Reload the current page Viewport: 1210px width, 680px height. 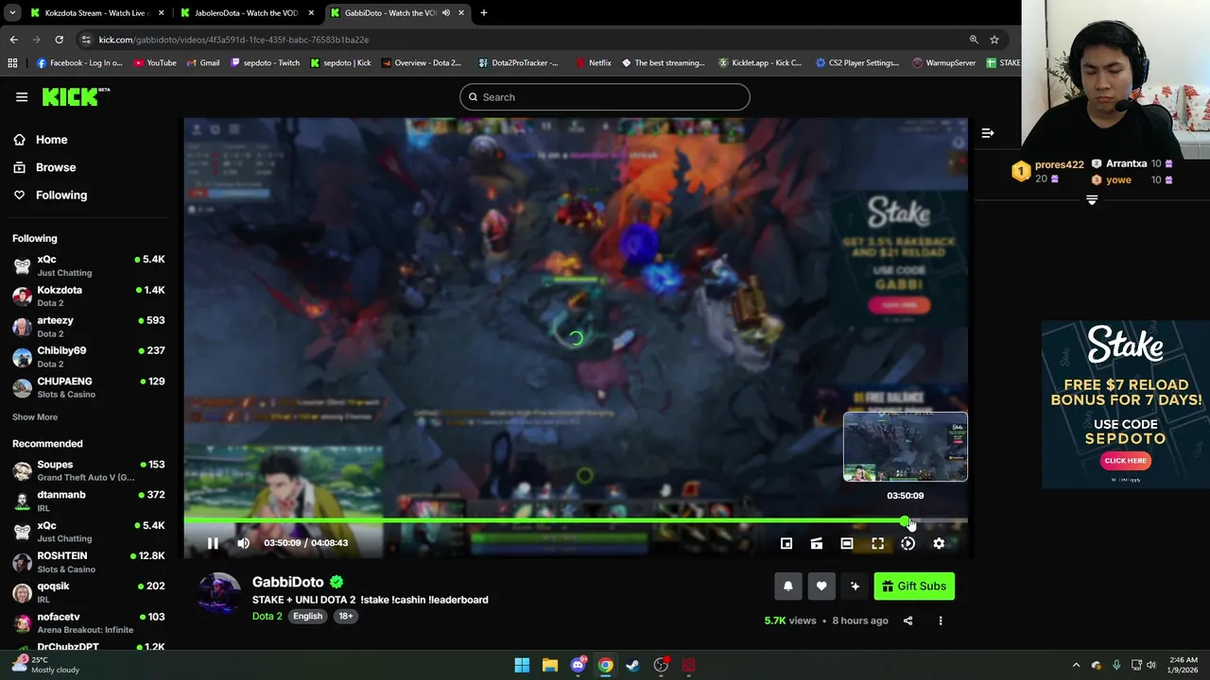59,40
